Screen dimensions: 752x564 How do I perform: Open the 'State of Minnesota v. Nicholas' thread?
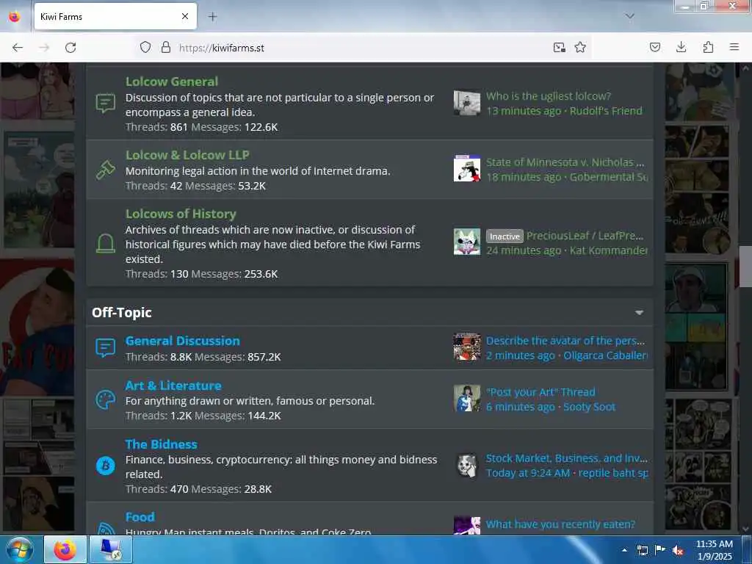[x=565, y=162]
